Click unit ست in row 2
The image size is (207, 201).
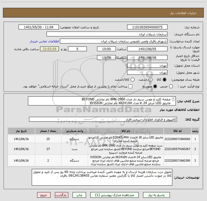[74, 149]
